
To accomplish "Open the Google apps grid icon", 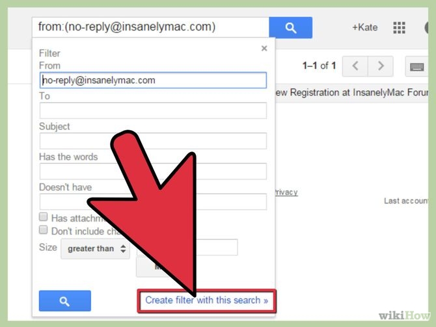I will click(399, 27).
